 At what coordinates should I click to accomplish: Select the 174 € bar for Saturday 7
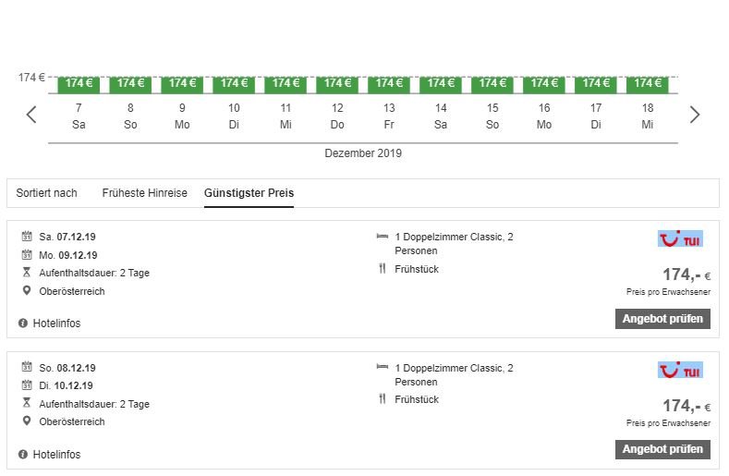(79, 83)
